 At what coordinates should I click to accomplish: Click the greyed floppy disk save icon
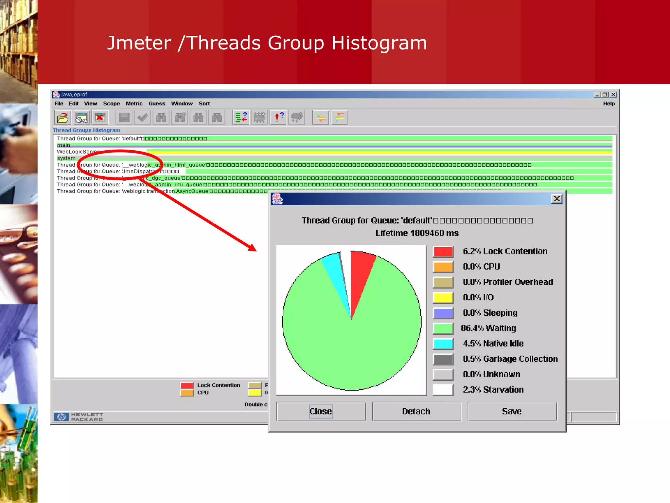point(124,117)
